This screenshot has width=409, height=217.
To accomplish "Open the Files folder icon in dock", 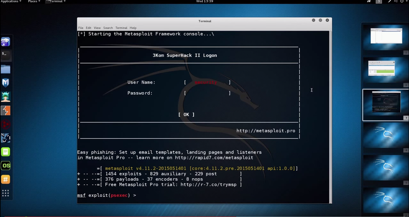I will [x=6, y=69].
